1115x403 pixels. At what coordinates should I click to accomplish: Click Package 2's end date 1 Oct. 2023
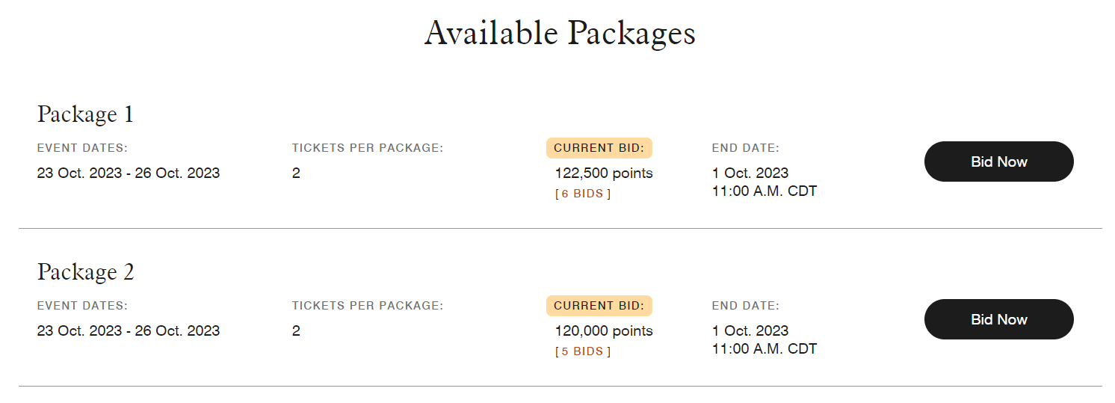click(x=750, y=331)
